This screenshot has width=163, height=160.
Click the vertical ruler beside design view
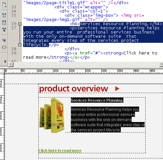(x=2, y=117)
